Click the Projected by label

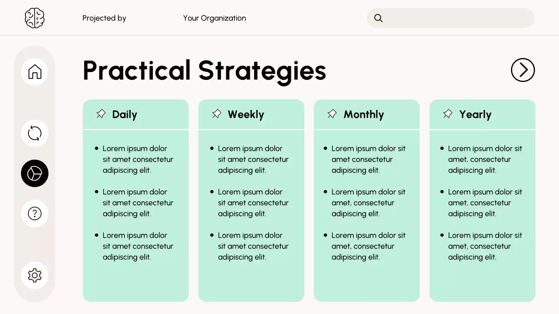click(104, 18)
